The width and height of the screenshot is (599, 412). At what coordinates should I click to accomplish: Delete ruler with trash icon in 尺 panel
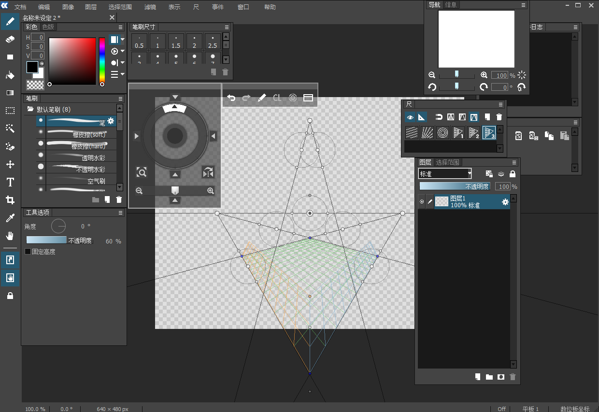tap(499, 117)
